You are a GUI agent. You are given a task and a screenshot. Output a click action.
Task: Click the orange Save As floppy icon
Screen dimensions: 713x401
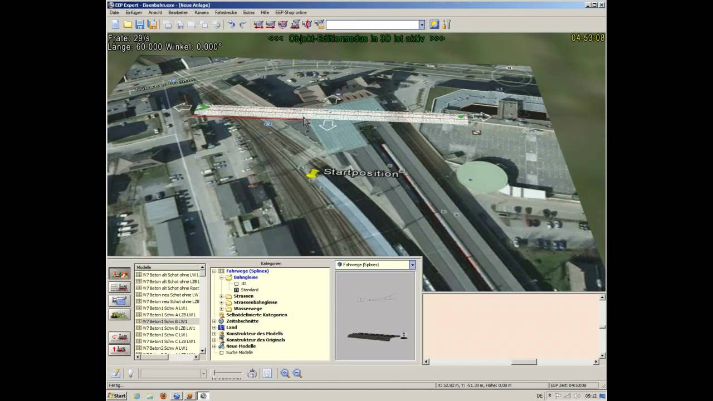152,25
